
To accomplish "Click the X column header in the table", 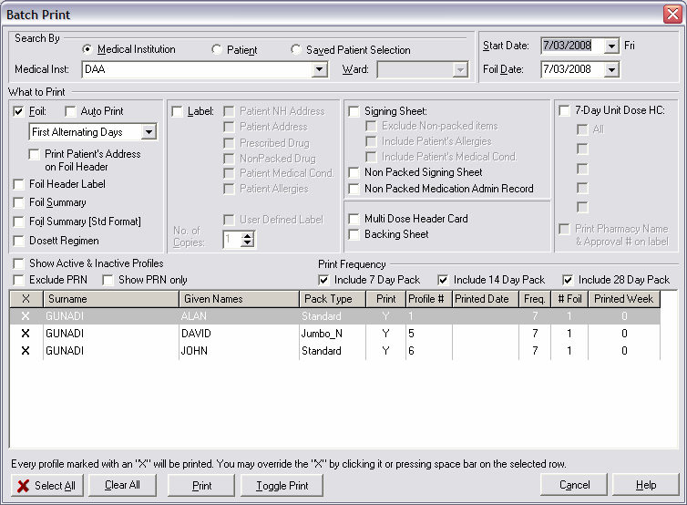I will (x=26, y=299).
